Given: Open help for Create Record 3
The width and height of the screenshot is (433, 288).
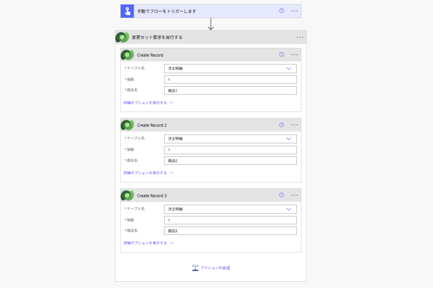Looking at the screenshot, I should (x=282, y=195).
